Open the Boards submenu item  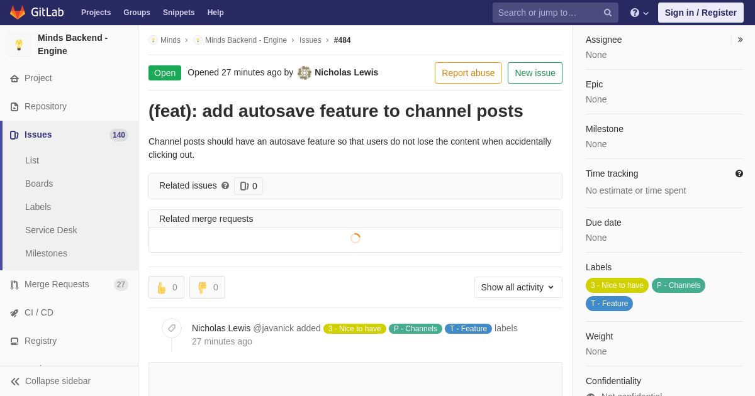coord(39,184)
